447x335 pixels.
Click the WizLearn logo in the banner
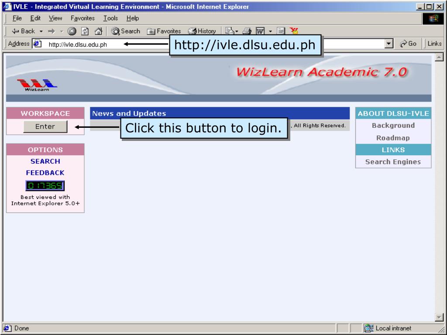coord(37,85)
